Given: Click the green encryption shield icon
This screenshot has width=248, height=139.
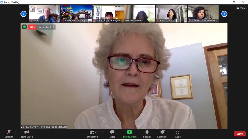Looking at the screenshot, I should coord(24,27).
